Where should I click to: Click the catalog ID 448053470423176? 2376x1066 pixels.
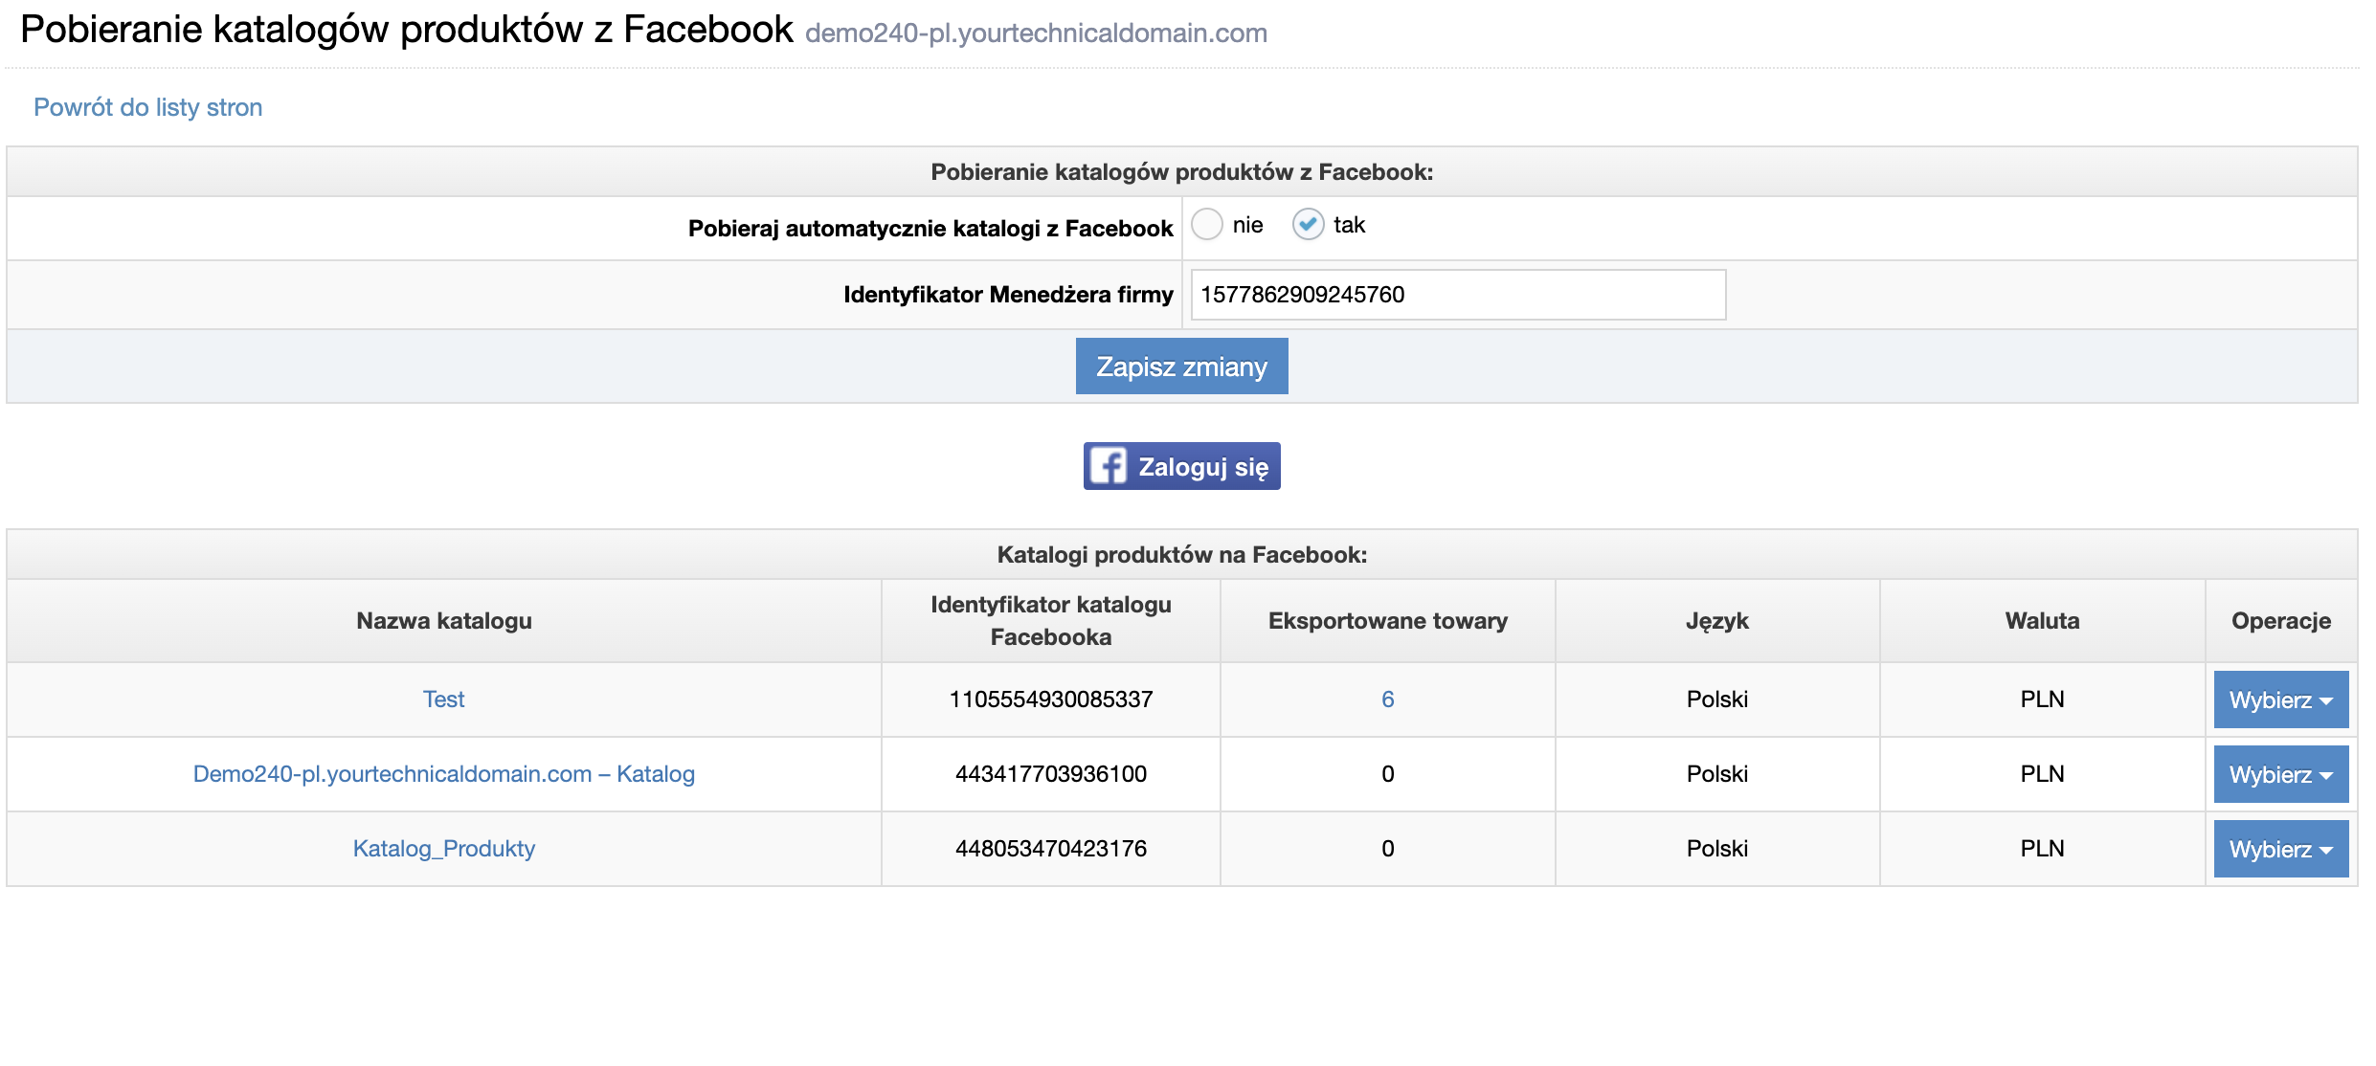click(1051, 849)
